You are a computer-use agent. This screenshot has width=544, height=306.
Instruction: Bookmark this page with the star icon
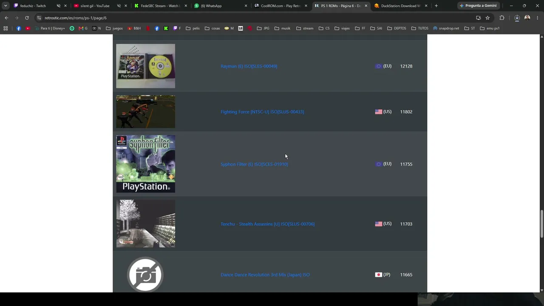pyautogui.click(x=487, y=18)
